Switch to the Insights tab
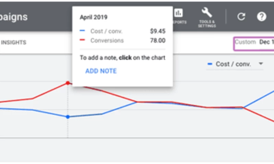This screenshot has height=164, width=274. point(14,43)
